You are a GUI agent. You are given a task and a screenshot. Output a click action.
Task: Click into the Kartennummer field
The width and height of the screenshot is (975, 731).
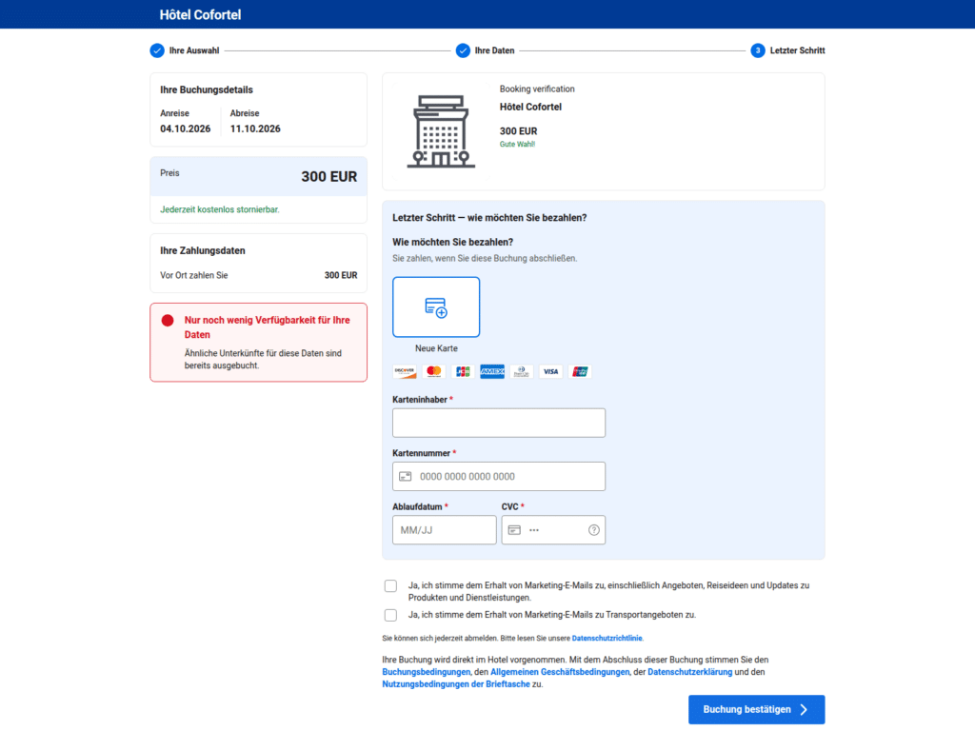click(x=499, y=477)
